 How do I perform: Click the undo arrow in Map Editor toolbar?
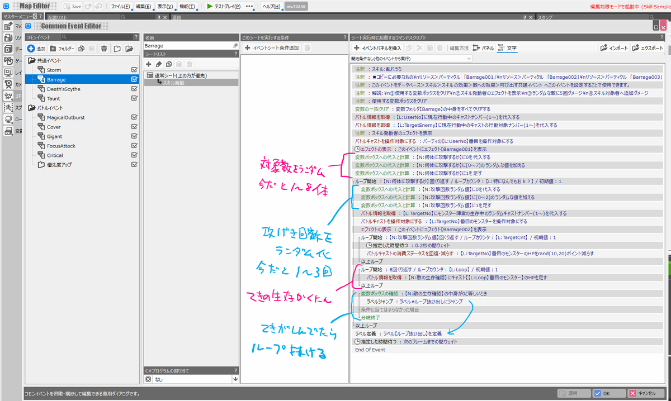click(x=88, y=6)
